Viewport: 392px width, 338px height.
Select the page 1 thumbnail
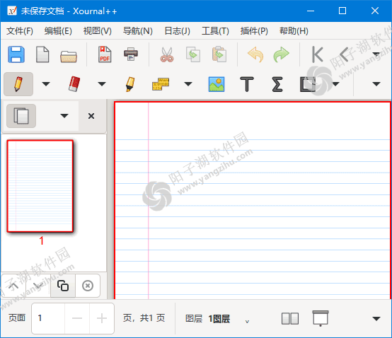pyautogui.click(x=40, y=186)
